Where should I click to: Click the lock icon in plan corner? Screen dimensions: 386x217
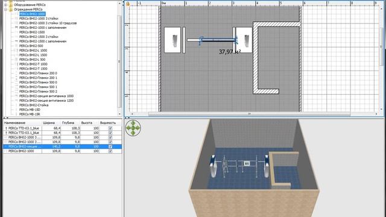(x=127, y=4)
